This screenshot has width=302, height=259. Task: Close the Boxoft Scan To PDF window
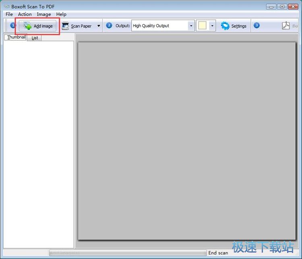[x=293, y=7]
